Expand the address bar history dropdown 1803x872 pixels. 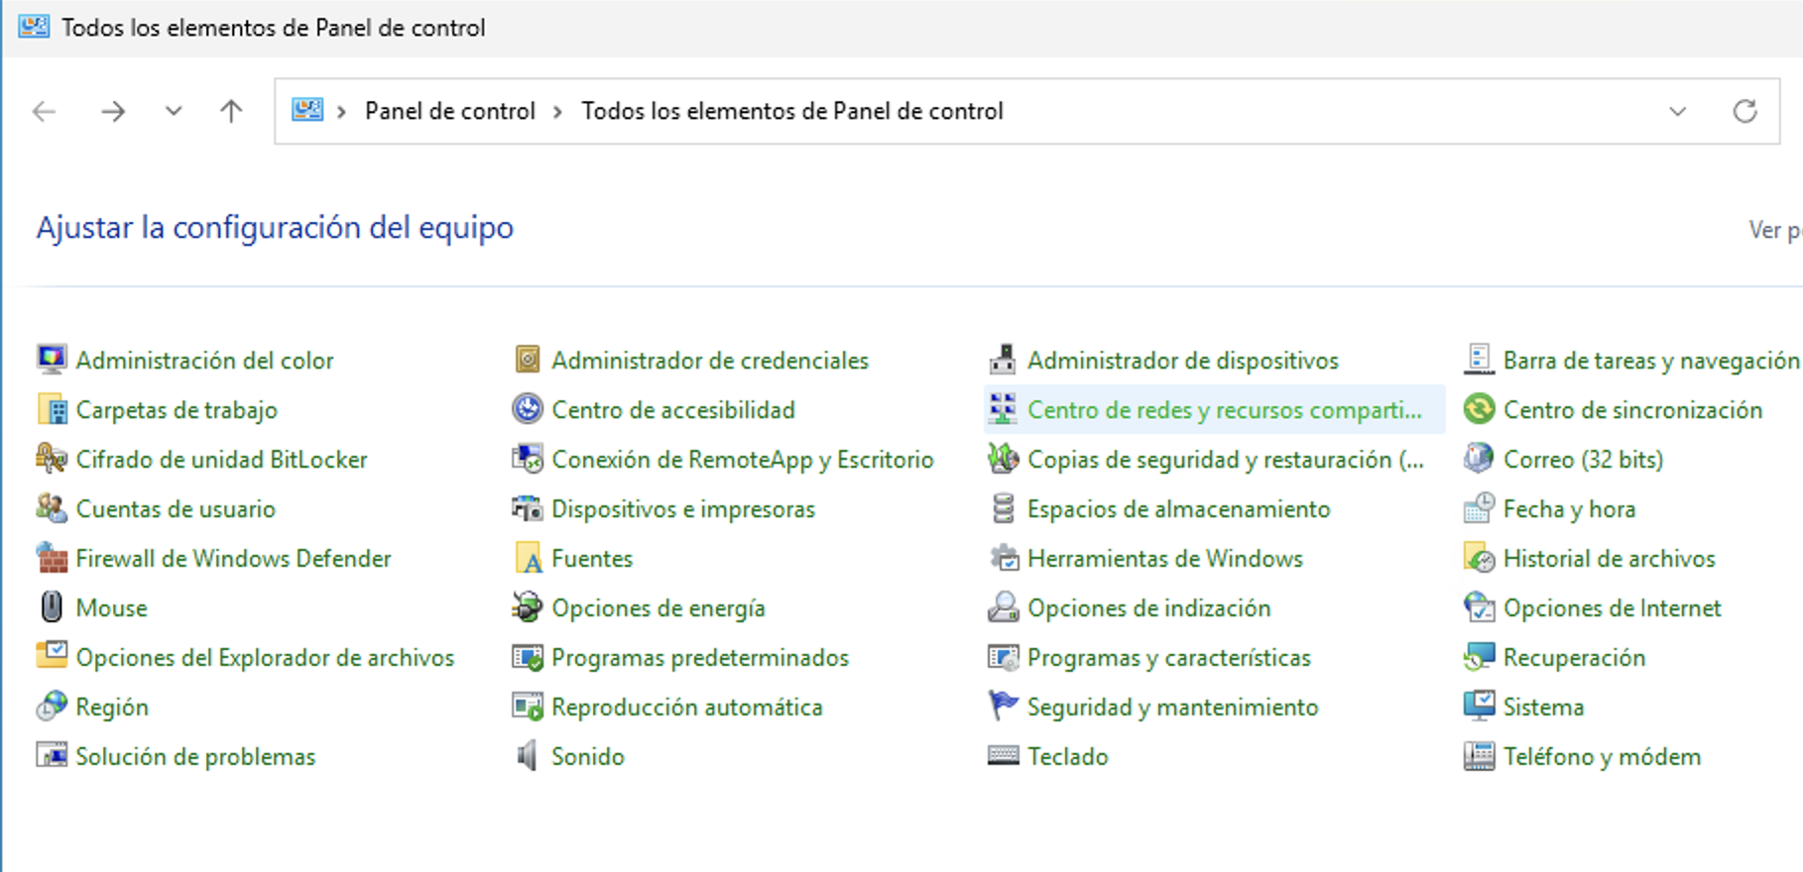point(1678,111)
